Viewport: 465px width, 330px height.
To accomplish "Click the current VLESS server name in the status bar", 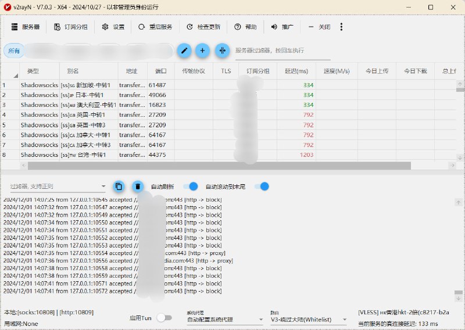I will [403, 312].
